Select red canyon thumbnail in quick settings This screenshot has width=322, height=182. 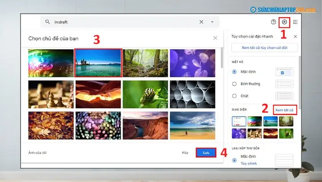(x=271, y=133)
